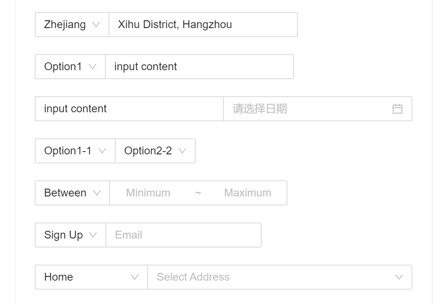435x304 pixels.
Task: Focus the input content field beside Option1
Action: (x=199, y=67)
